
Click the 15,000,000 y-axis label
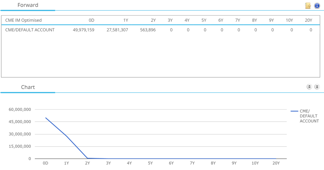tap(20, 146)
